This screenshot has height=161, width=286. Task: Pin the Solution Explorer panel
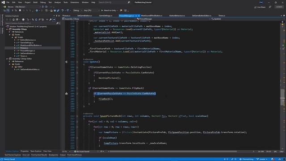coord(56,16)
